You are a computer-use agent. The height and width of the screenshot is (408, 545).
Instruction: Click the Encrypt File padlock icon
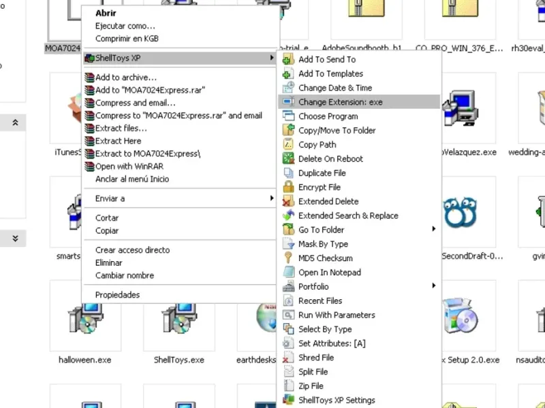click(288, 187)
